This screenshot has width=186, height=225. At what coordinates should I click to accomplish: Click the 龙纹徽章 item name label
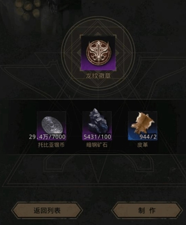[98, 76]
